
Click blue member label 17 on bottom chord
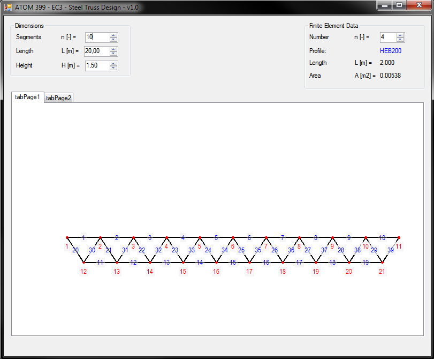pos(299,262)
